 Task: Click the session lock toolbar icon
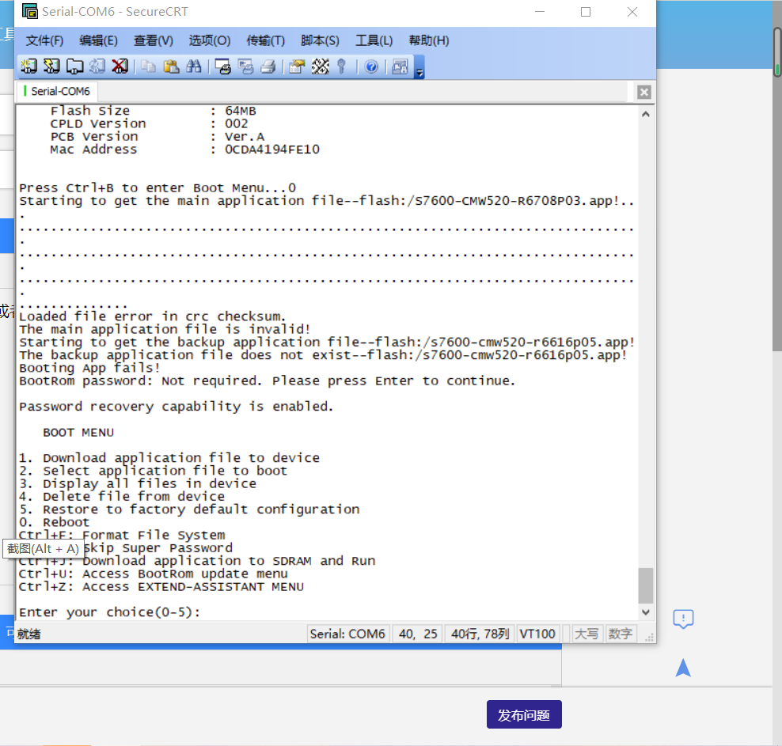pyautogui.click(x=400, y=66)
